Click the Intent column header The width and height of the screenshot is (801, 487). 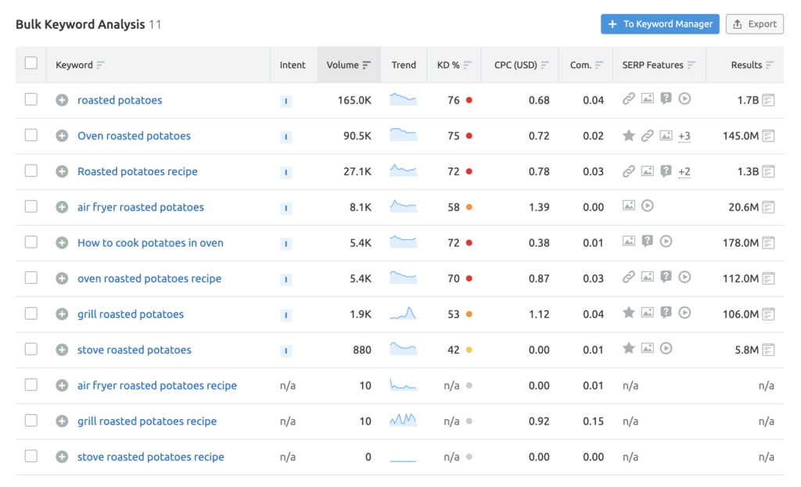293,65
